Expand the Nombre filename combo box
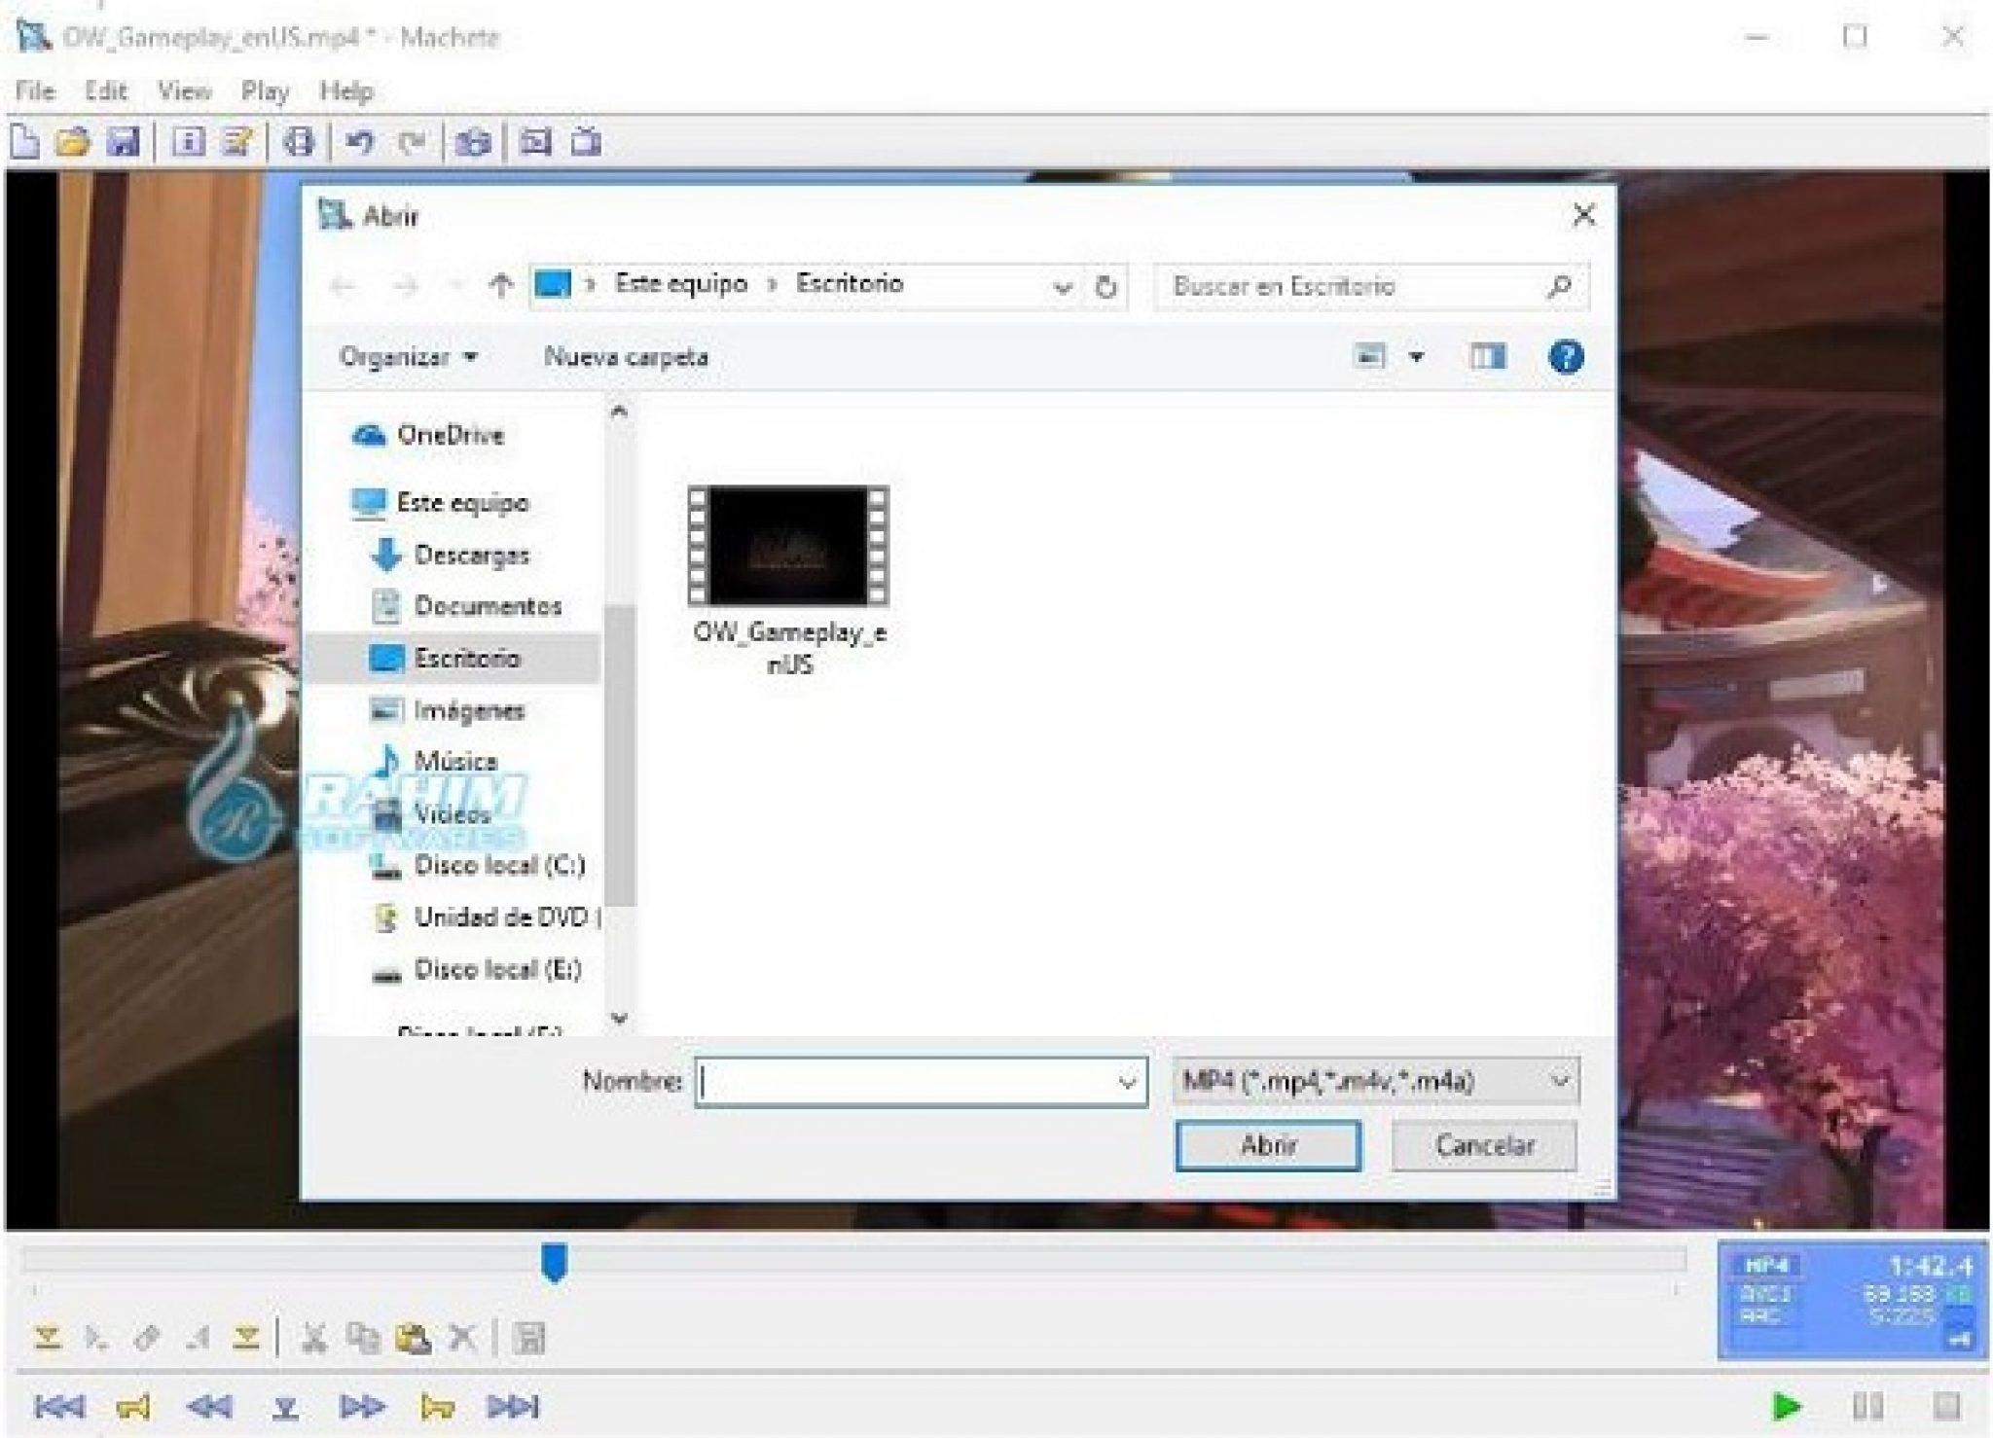Image resolution: width=1993 pixels, height=1438 pixels. click(1126, 1080)
